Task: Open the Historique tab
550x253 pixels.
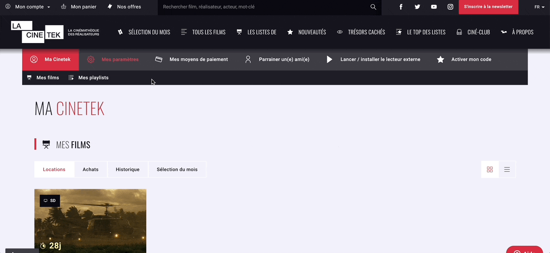Action: tap(128, 169)
